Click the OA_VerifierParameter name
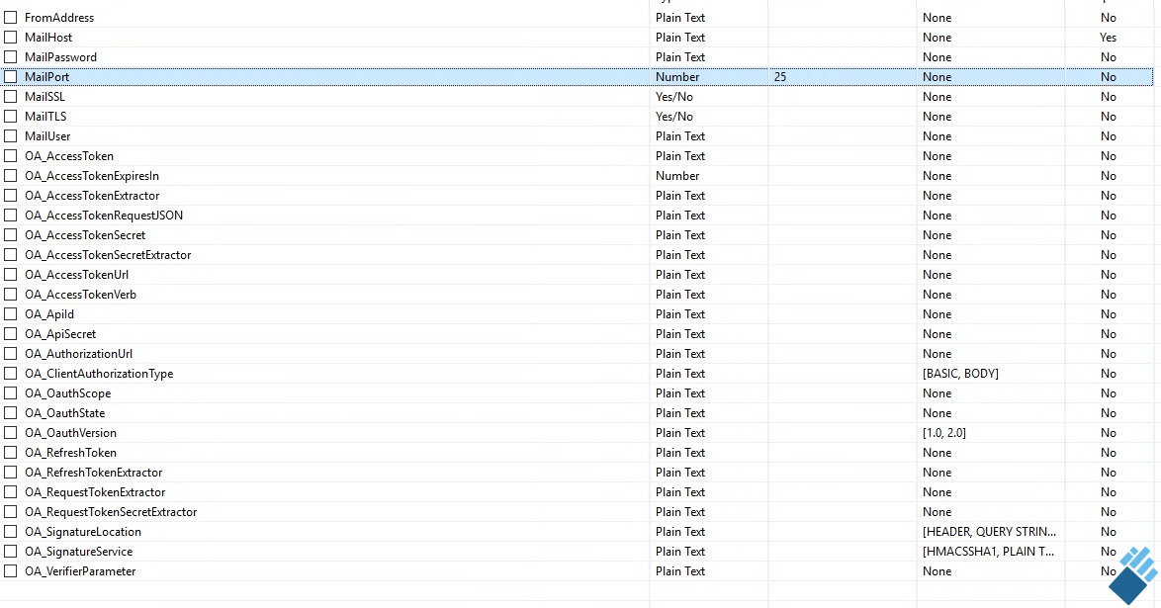 point(80,571)
